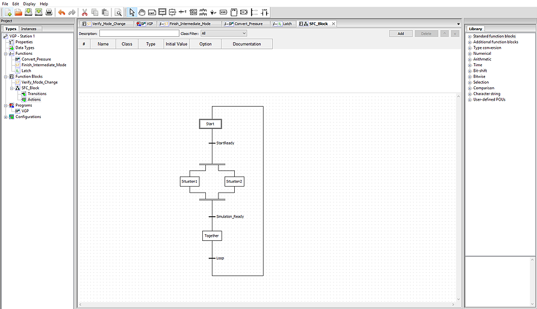Click the Open folder icon
Screen dimensions: 537x309
click(x=18, y=12)
